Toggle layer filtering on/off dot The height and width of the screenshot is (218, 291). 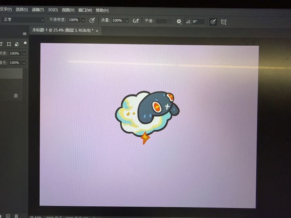(25, 43)
